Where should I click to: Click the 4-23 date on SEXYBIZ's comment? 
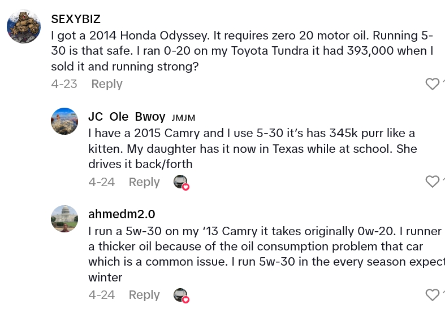[63, 84]
